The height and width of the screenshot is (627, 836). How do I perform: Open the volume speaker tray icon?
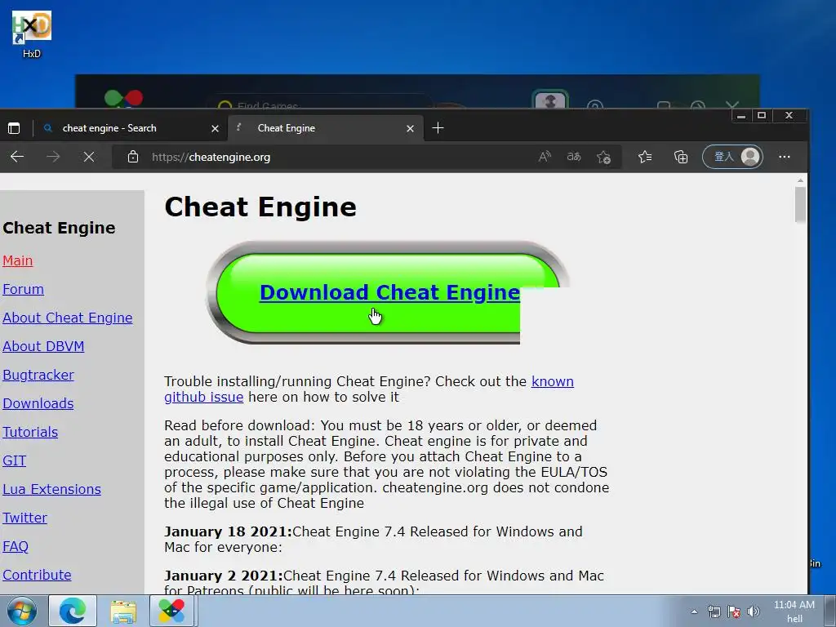(x=754, y=611)
